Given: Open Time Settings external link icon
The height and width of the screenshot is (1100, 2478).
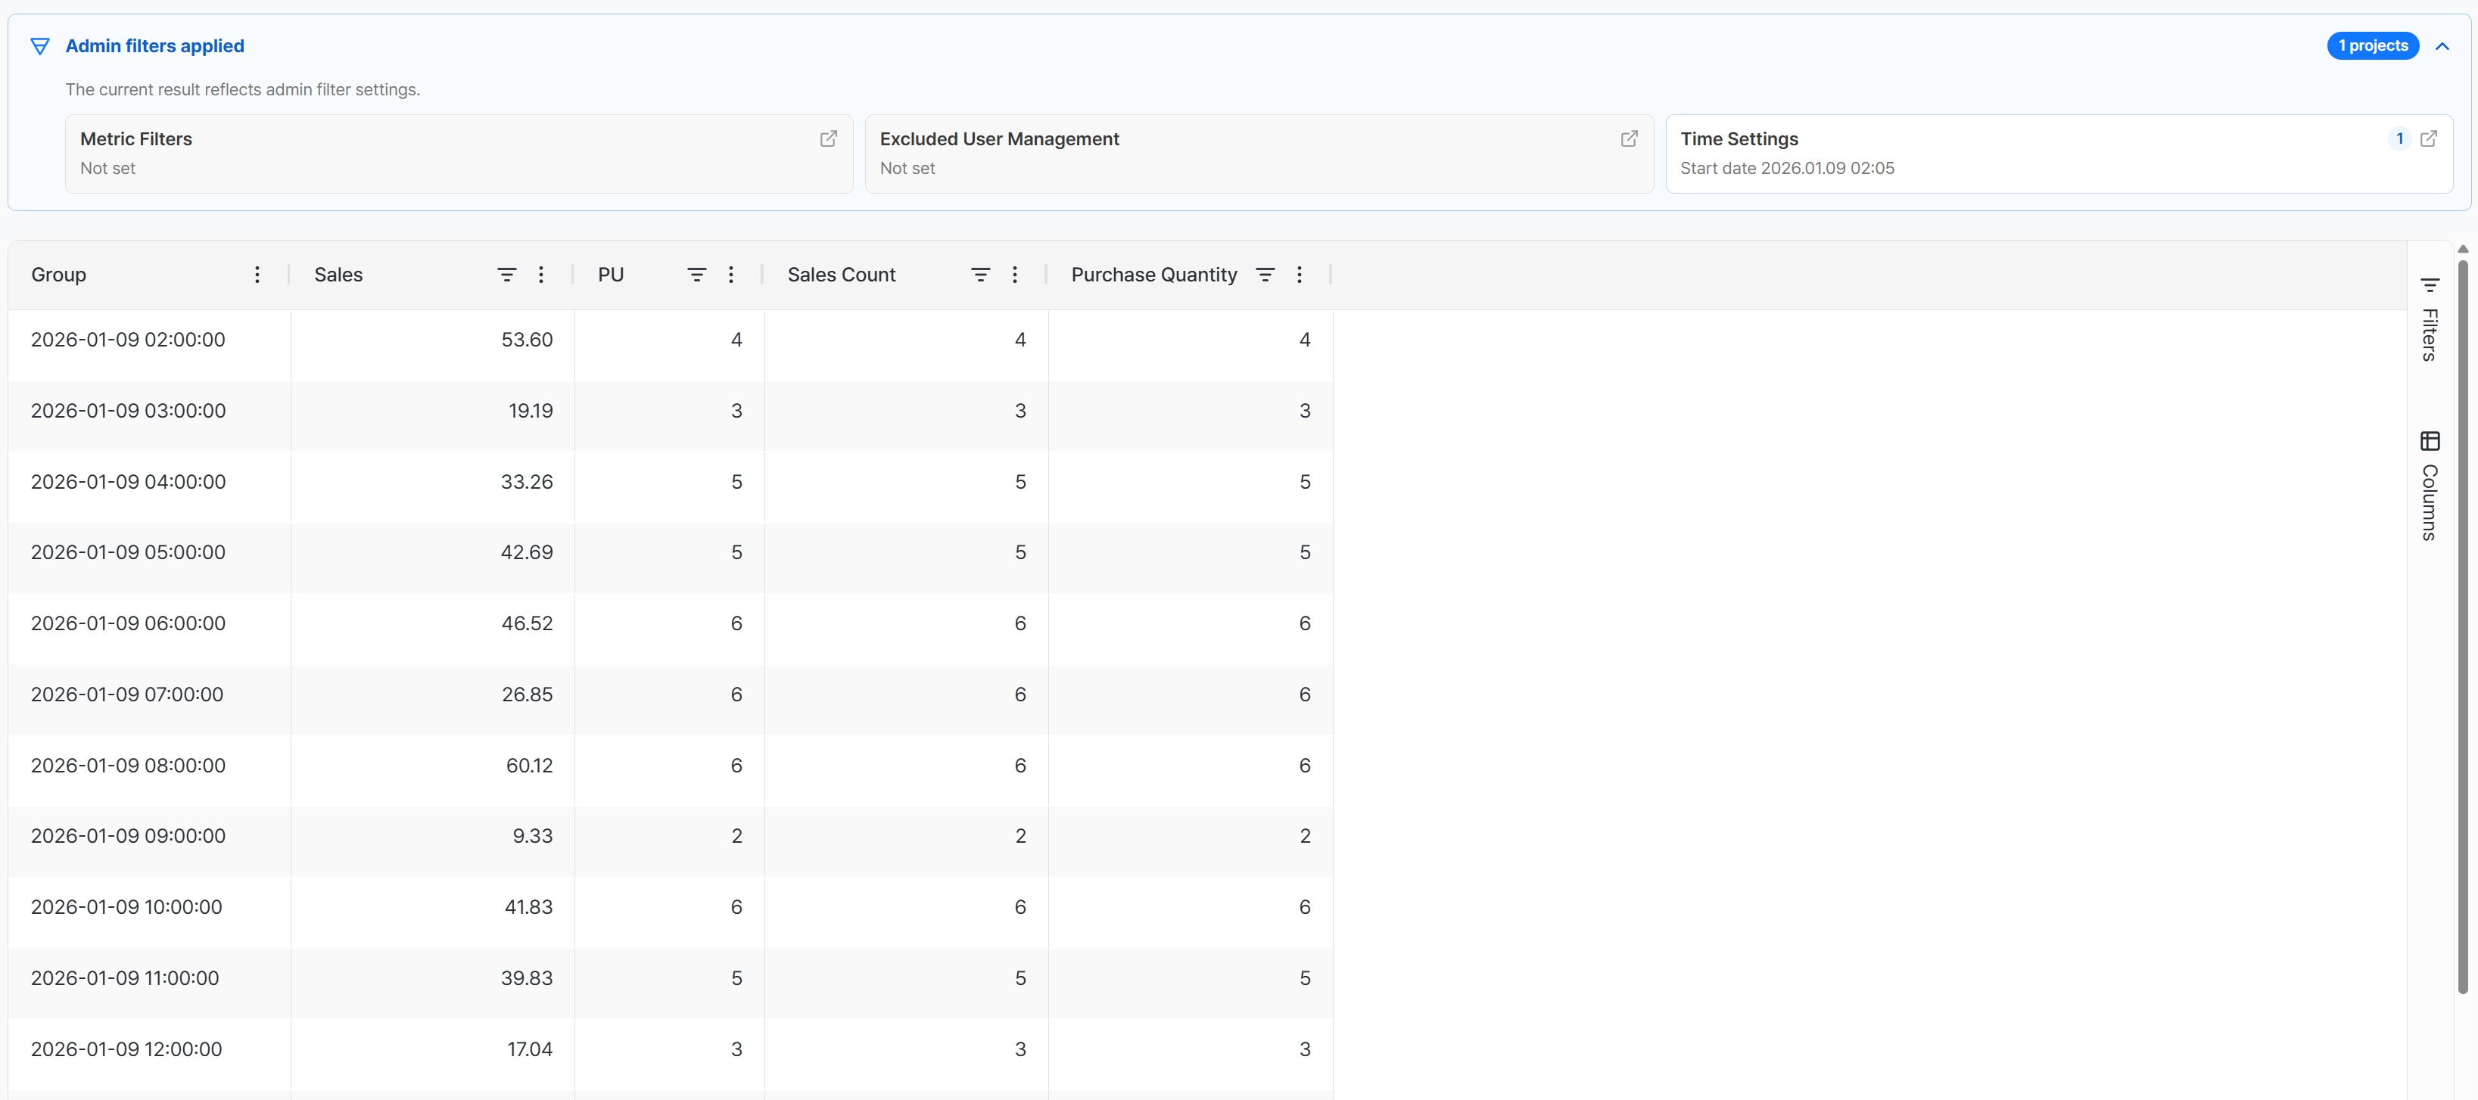Looking at the screenshot, I should coord(2428,138).
